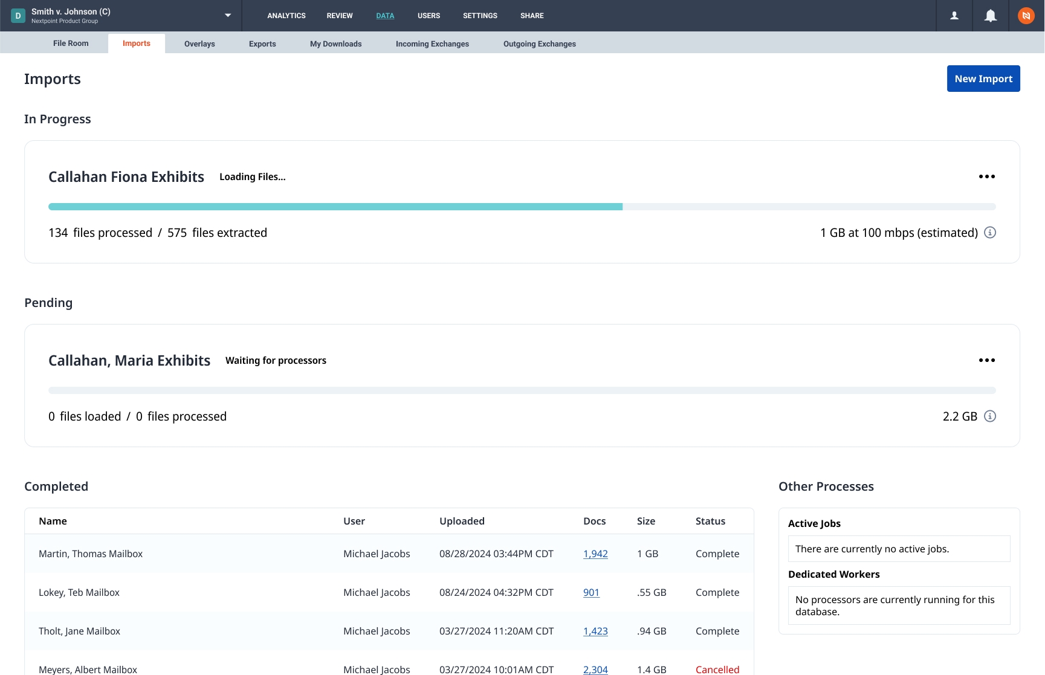Viewport: 1045px width, 675px height.
Task: Click the New Import button
Action: (983, 79)
